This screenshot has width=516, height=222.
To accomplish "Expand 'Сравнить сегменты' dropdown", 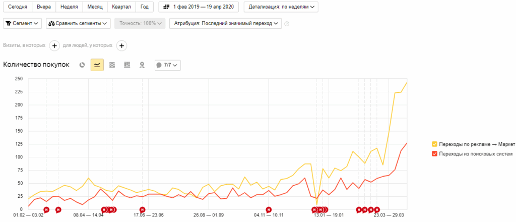I will point(79,23).
